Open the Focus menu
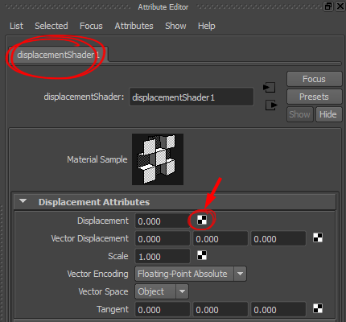This screenshot has width=346, height=322. pos(91,26)
